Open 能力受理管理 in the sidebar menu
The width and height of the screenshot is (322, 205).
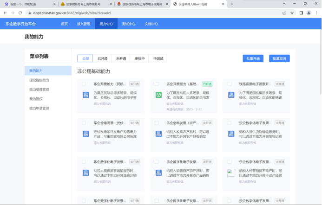tap(39, 90)
